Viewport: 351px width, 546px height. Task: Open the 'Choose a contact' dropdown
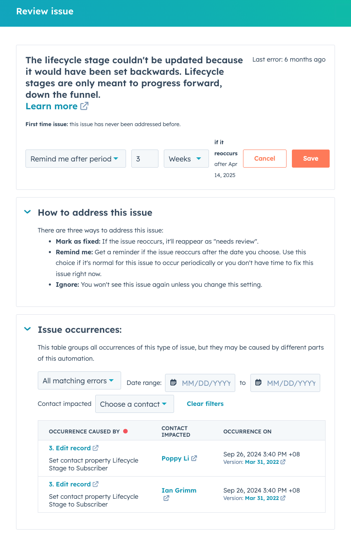[134, 403]
